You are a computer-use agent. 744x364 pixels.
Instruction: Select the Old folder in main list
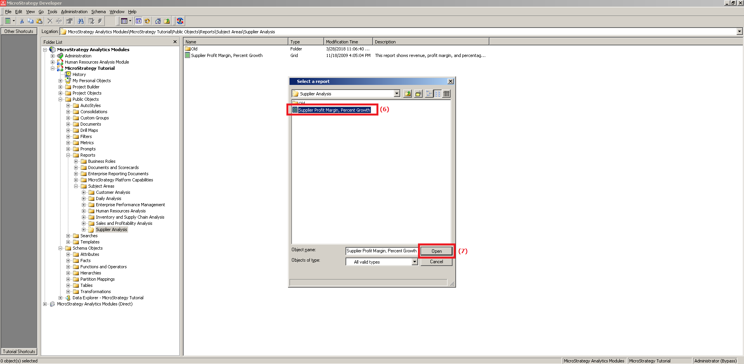click(191, 49)
